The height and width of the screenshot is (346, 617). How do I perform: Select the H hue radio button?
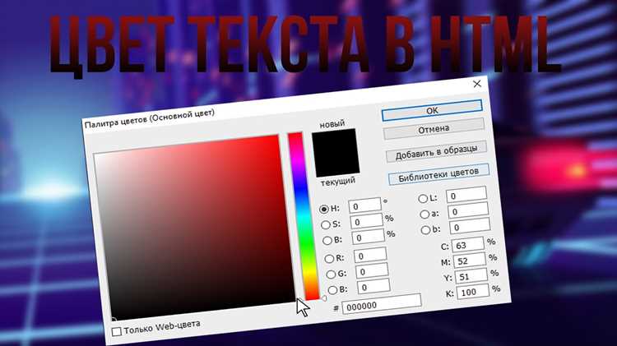click(324, 210)
